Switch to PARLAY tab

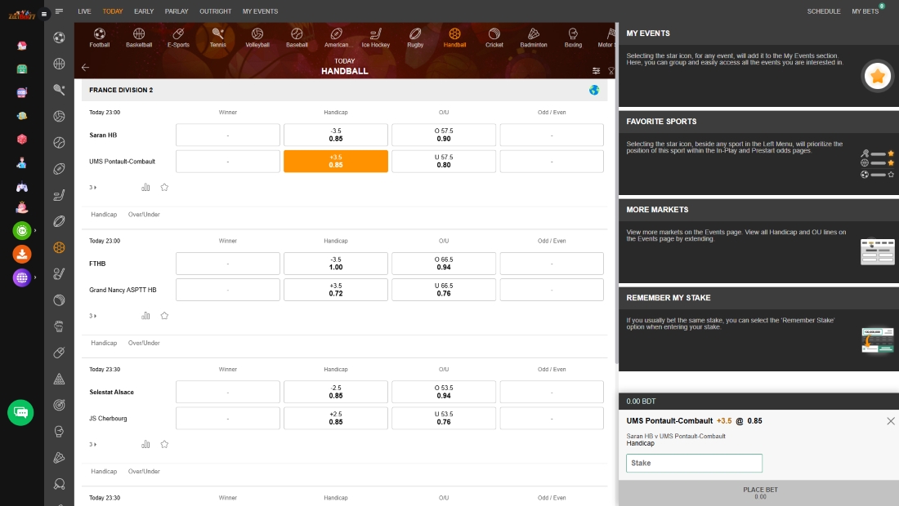[x=177, y=11]
